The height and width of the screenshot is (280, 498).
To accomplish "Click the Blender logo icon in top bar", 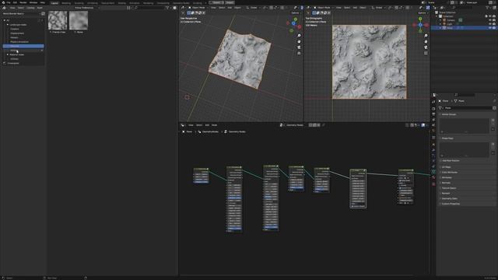I will pyautogui.click(x=3, y=2).
